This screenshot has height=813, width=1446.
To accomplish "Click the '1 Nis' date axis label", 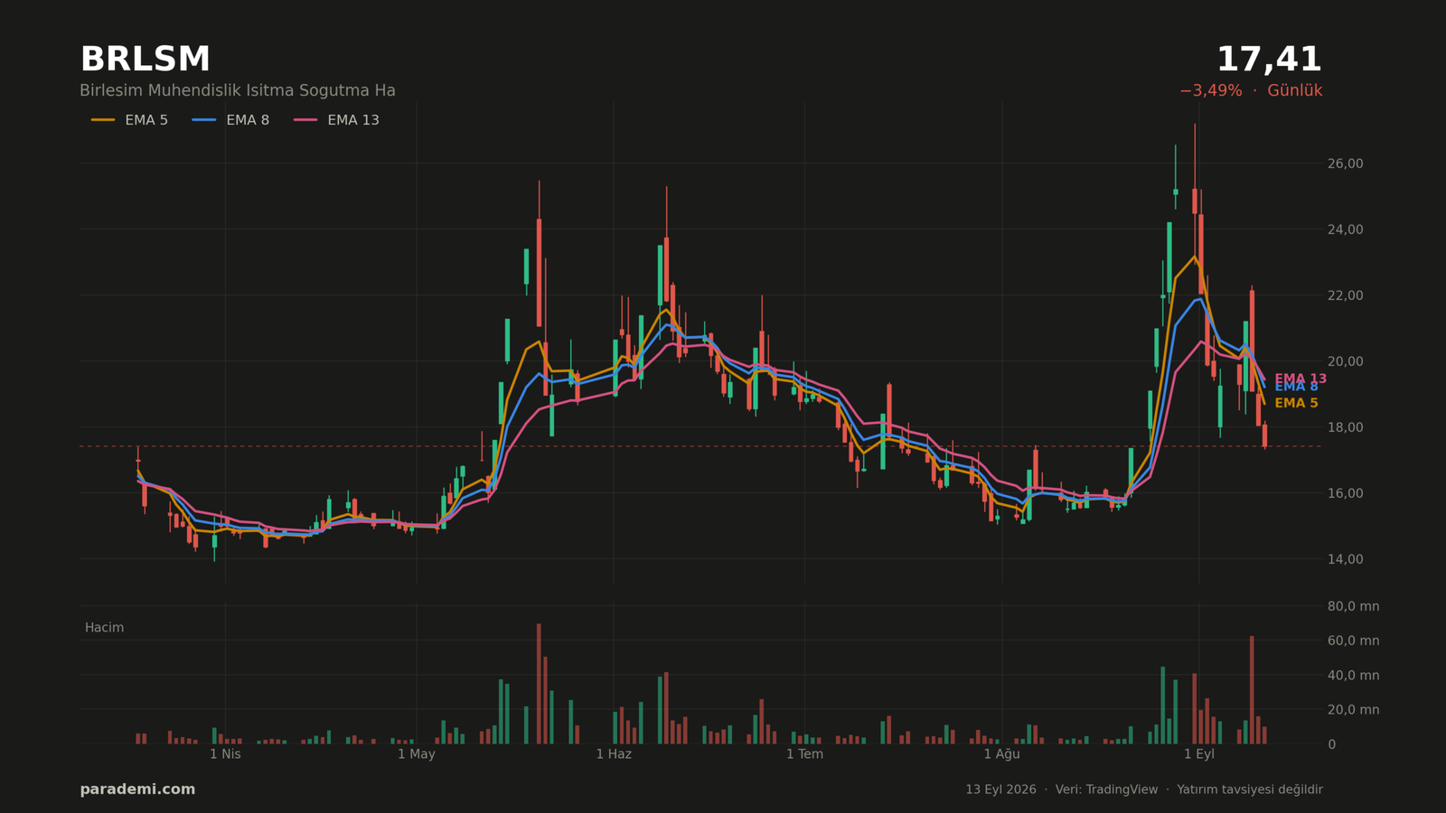I will tap(225, 754).
